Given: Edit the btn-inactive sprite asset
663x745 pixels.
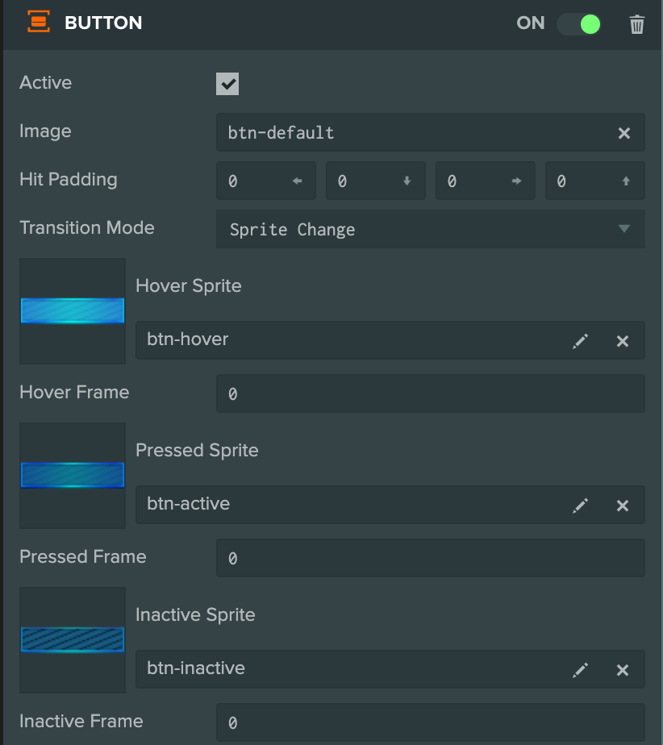Looking at the screenshot, I should pos(580,669).
